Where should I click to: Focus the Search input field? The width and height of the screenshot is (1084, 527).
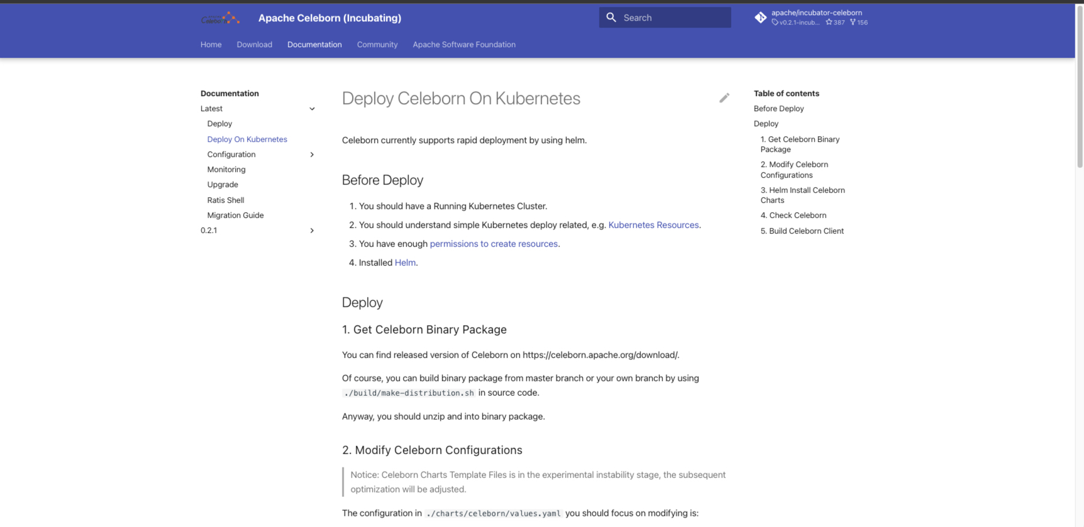[665, 18]
